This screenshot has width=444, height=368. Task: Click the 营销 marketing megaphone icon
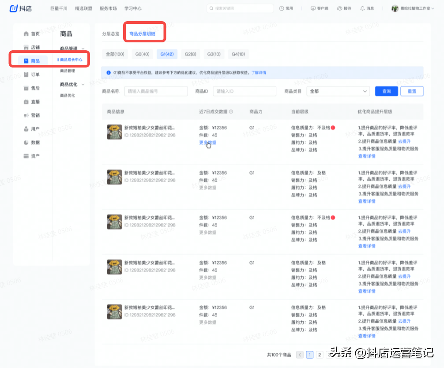26,116
